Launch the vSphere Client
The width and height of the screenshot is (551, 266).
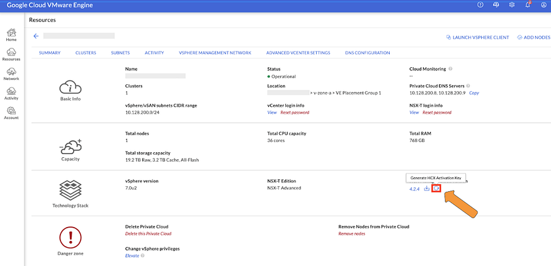(477, 37)
